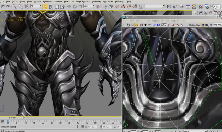
Task: Click the Update Map button
Action: (x=195, y=25)
